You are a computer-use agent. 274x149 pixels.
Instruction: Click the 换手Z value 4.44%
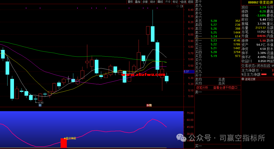[x=262, y=57]
